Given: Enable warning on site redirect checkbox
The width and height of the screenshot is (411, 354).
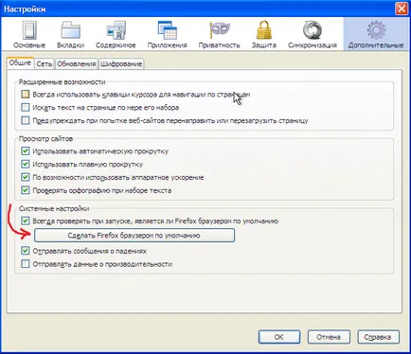Looking at the screenshot, I should (x=26, y=120).
